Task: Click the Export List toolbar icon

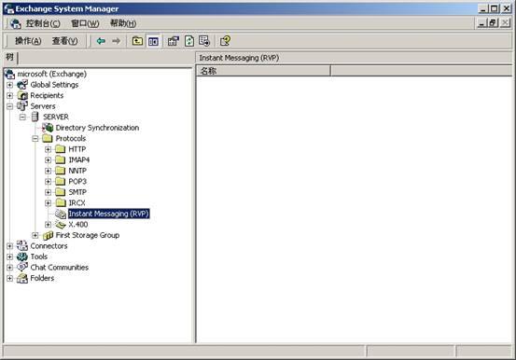Action: point(204,41)
